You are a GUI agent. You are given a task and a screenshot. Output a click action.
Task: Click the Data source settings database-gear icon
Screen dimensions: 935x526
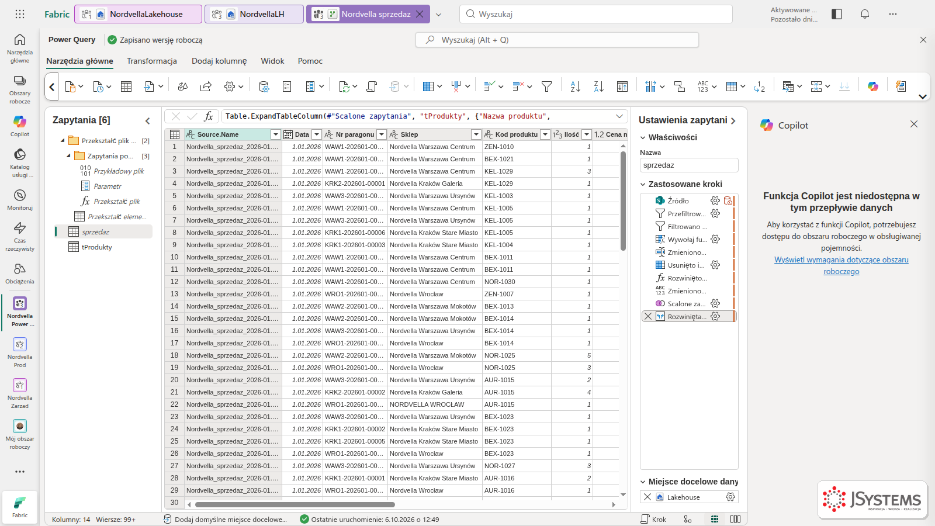pos(264,86)
